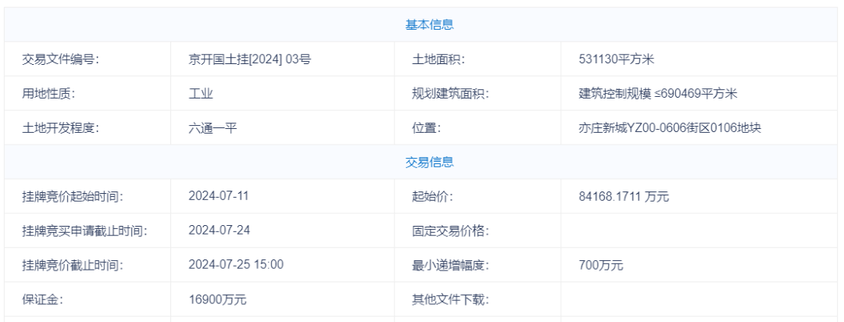844x322 pixels.
Task: Click the 2024-07-25 15:00 bidding deadline
Action: (236, 265)
